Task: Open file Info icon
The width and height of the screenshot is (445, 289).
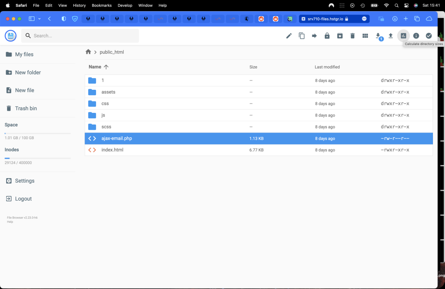Action: (x=416, y=36)
